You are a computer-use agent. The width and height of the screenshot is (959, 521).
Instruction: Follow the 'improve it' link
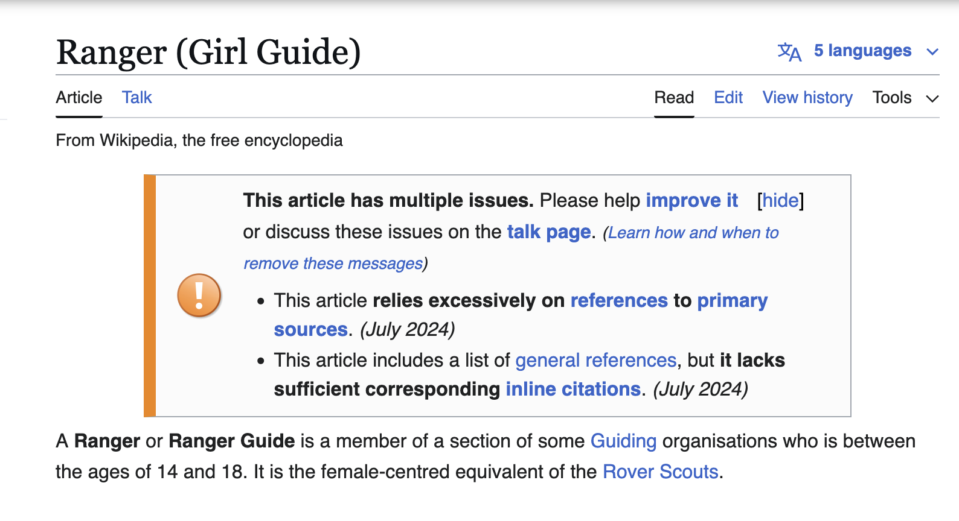(691, 200)
